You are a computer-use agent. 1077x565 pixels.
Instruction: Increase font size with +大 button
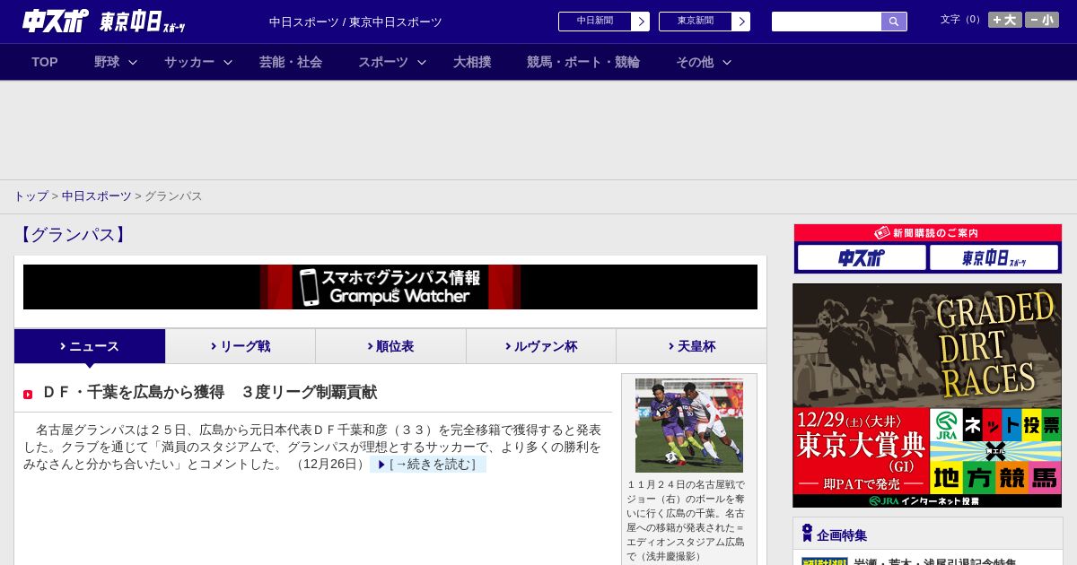[x=1005, y=20]
